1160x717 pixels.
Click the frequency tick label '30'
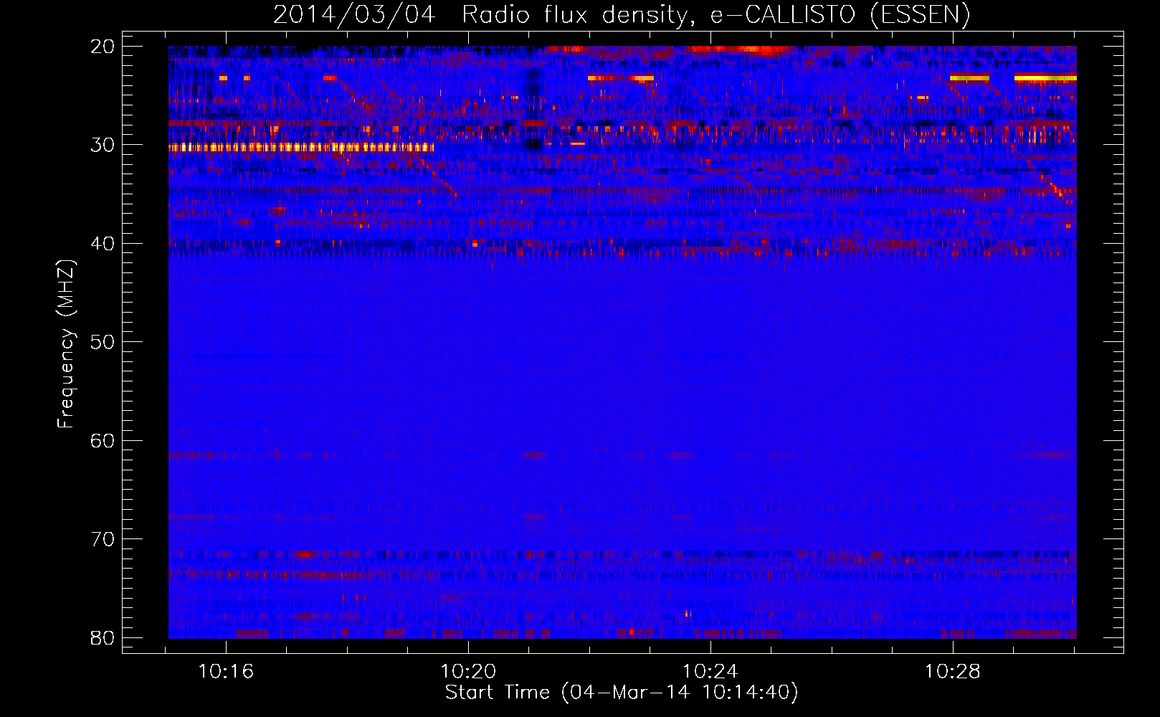(x=103, y=145)
